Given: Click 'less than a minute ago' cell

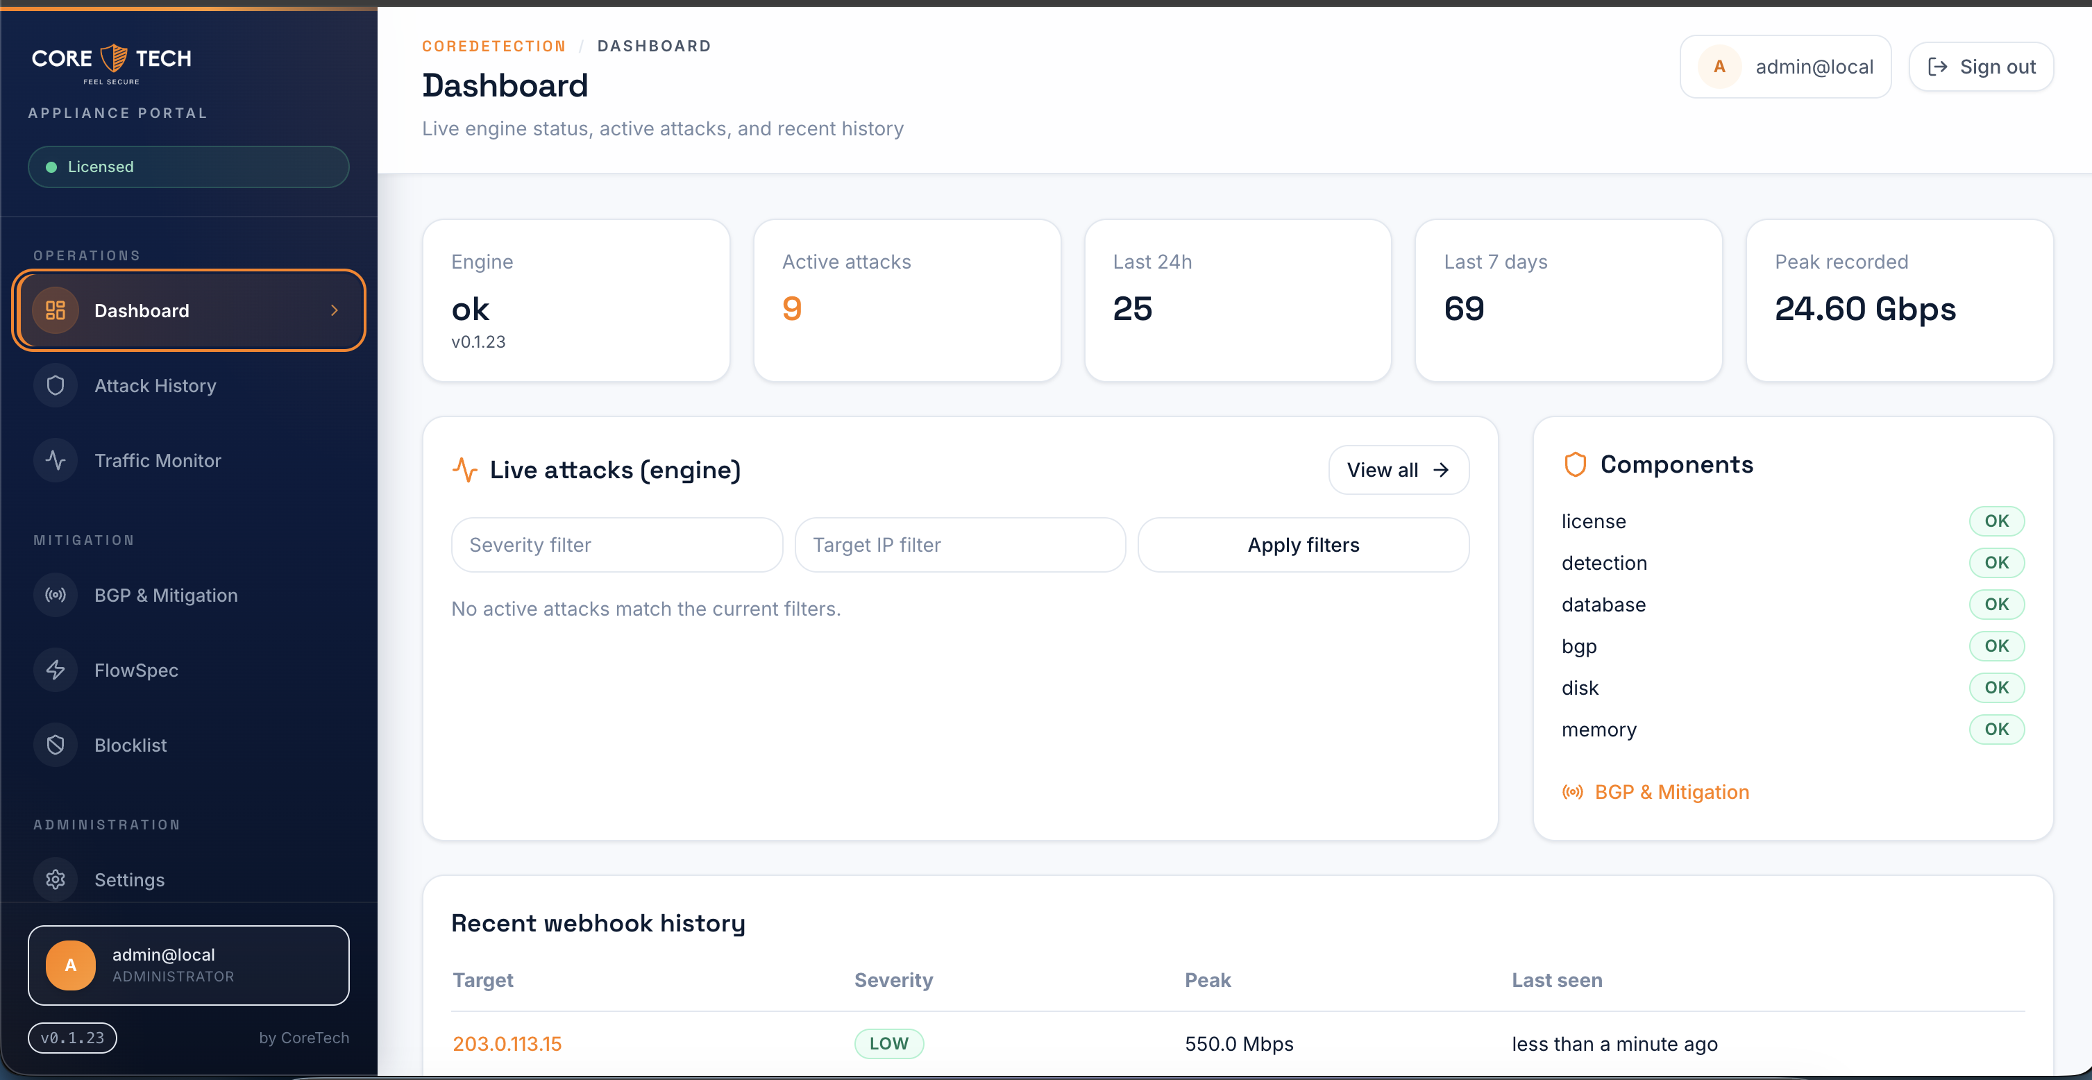Looking at the screenshot, I should click(x=1614, y=1043).
